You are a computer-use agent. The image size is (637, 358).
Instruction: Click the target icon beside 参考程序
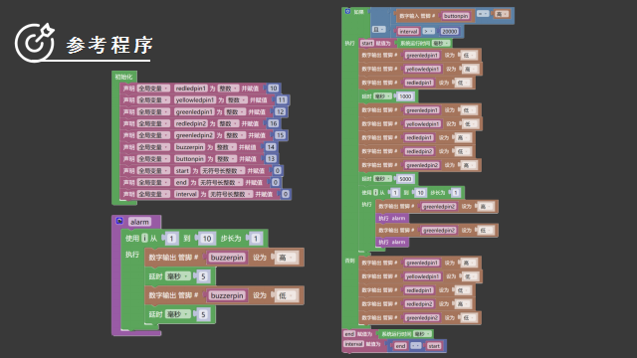pos(35,43)
